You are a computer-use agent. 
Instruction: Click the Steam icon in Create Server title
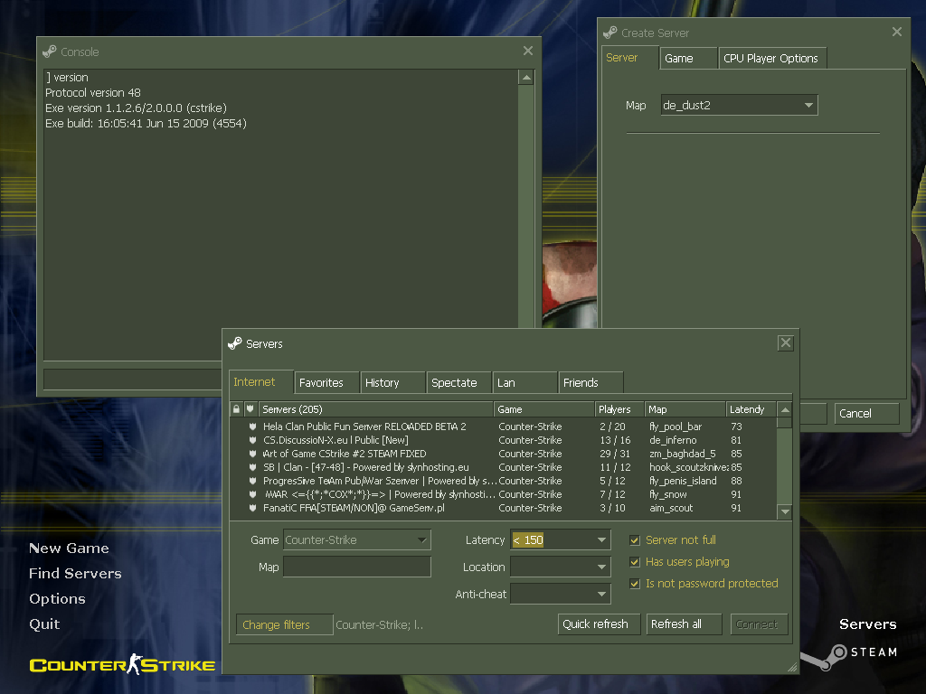[x=610, y=33]
